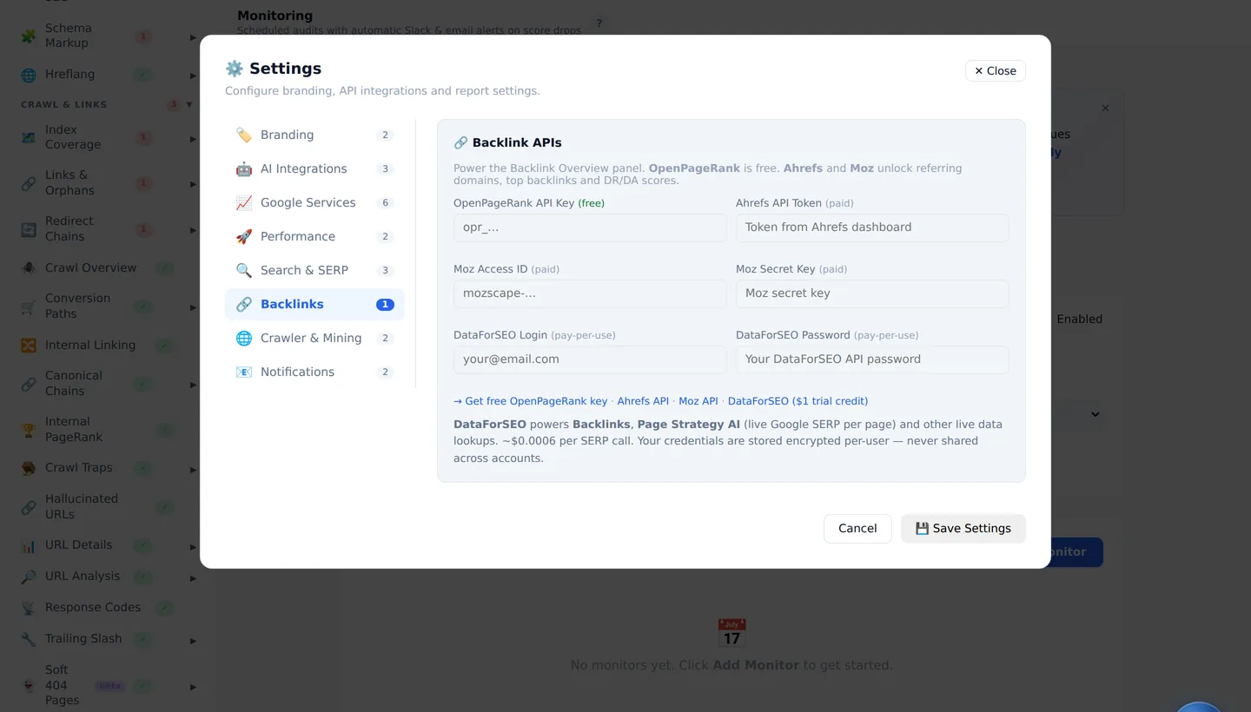Open the Branding settings section
The width and height of the screenshot is (1251, 712).
pos(314,135)
